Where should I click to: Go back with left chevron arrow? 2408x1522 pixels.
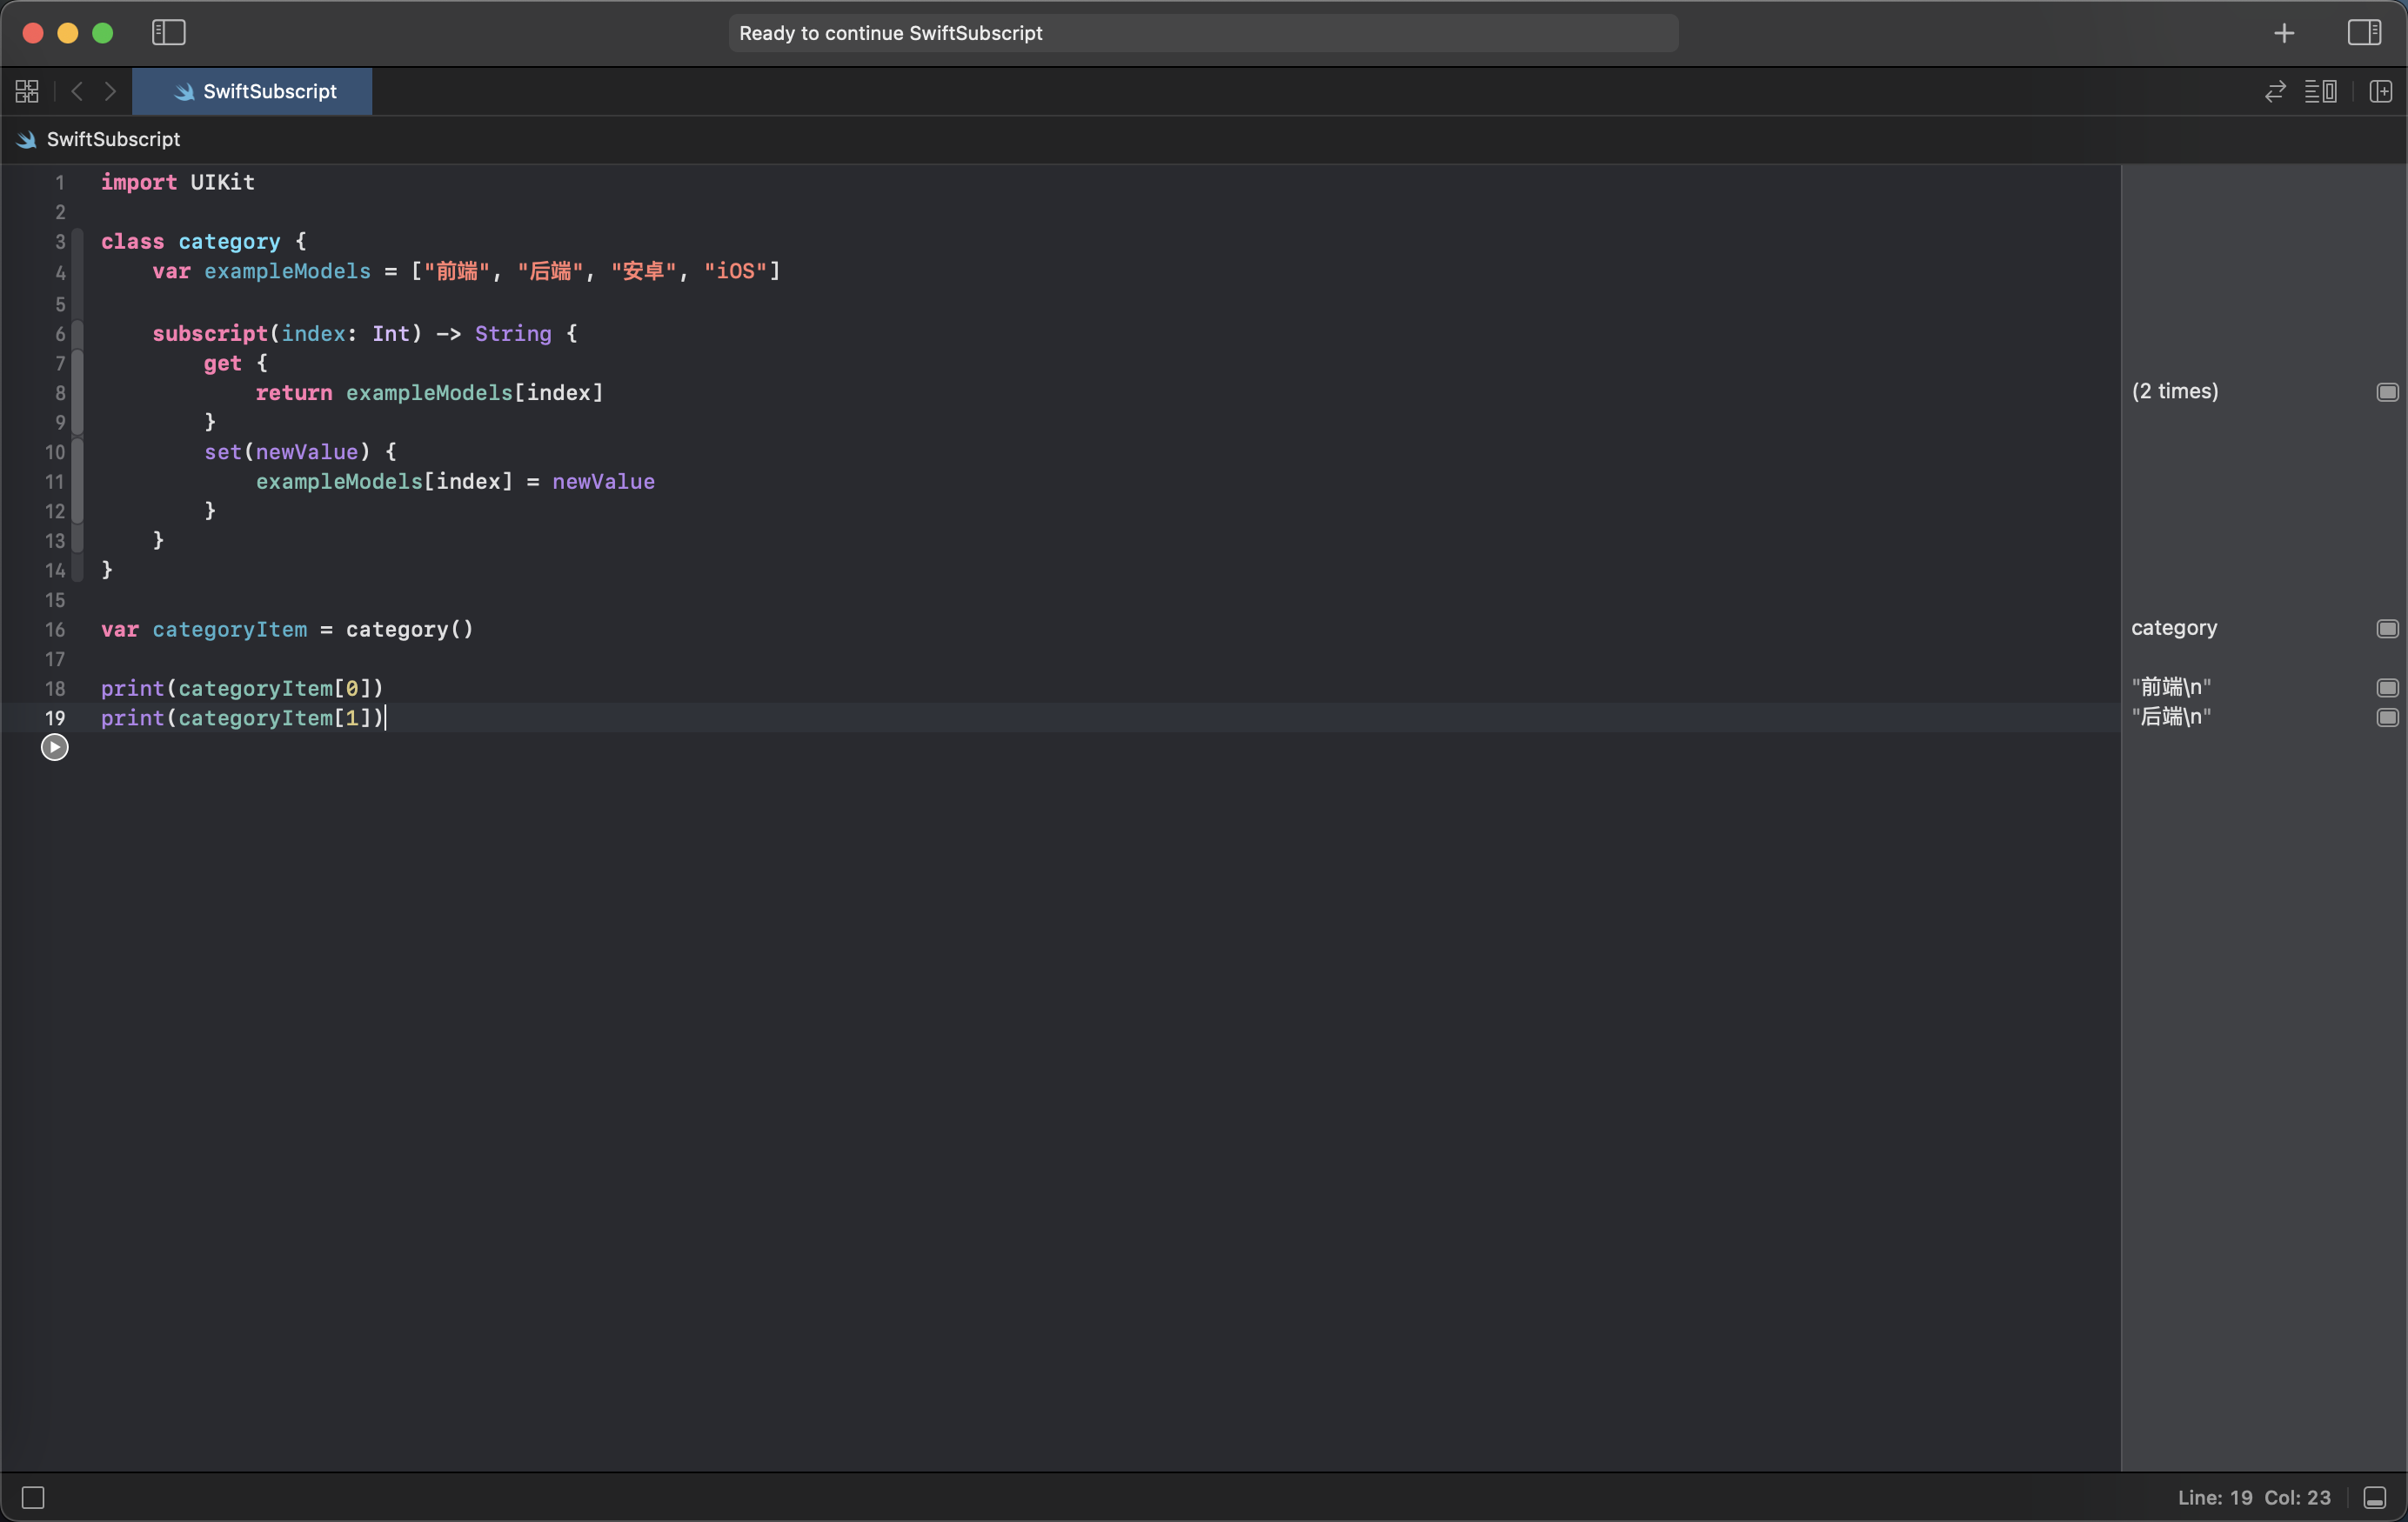tap(77, 91)
